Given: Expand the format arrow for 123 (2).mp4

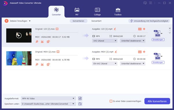Looking at the screenshot, I should click(x=162, y=34).
